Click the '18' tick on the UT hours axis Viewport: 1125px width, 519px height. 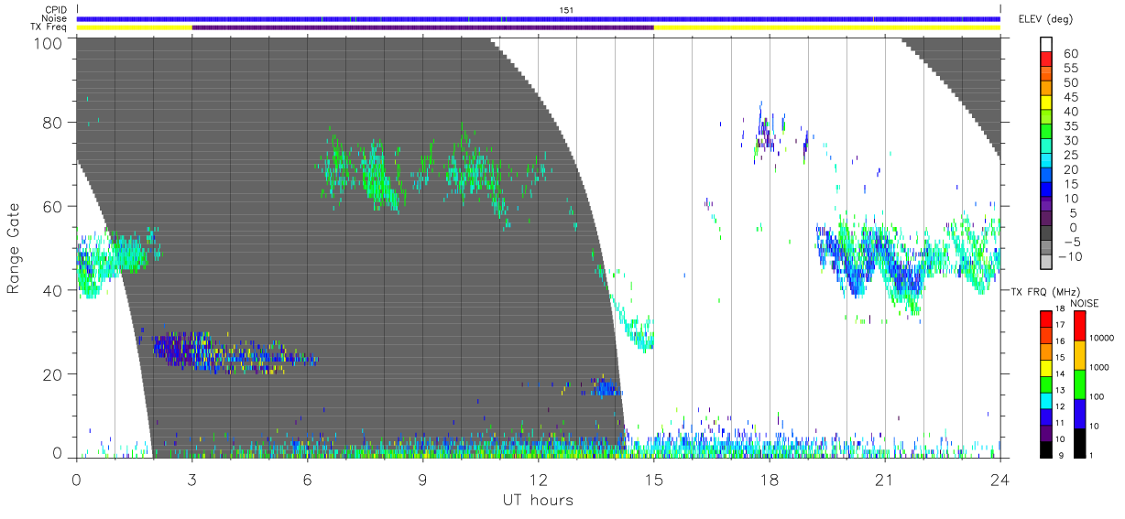click(x=769, y=479)
